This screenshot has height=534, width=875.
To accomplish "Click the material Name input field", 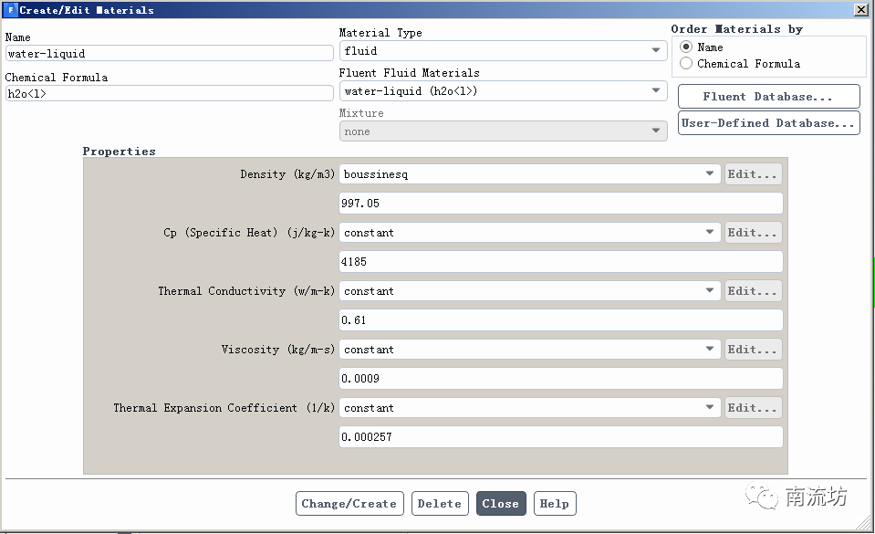I will click(169, 54).
